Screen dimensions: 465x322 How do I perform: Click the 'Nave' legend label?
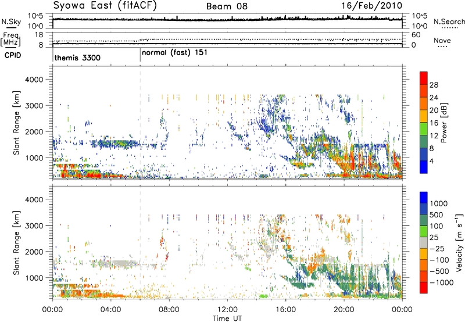pos(442,40)
